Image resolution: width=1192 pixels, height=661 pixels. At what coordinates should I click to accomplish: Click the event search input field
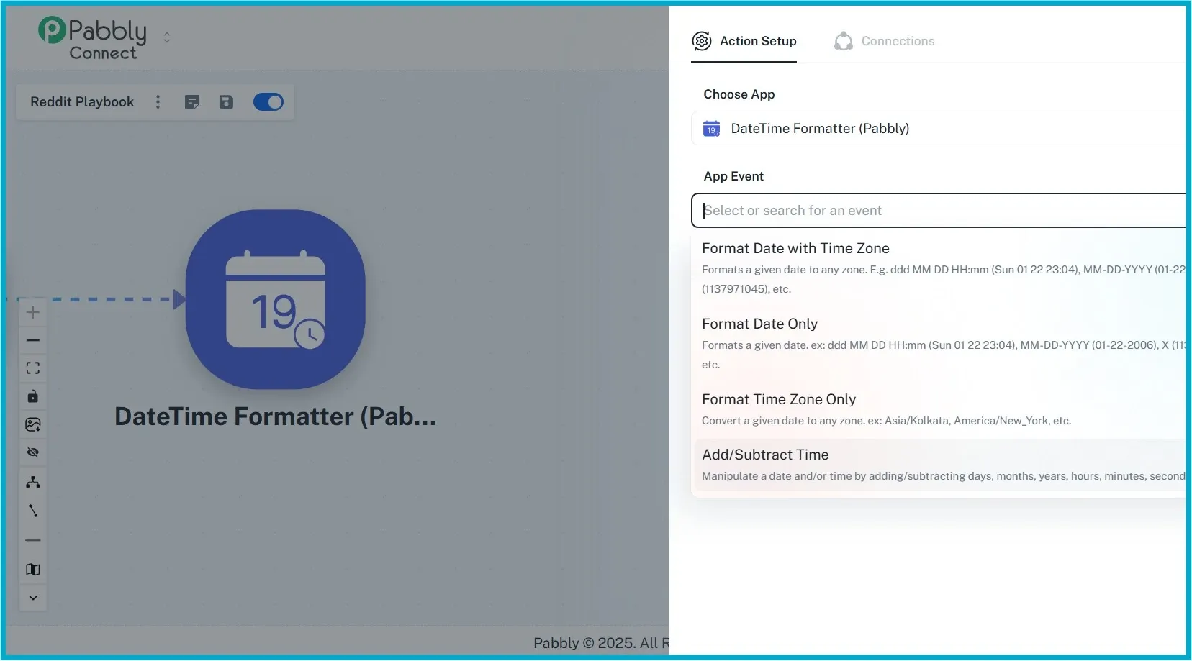click(864, 210)
